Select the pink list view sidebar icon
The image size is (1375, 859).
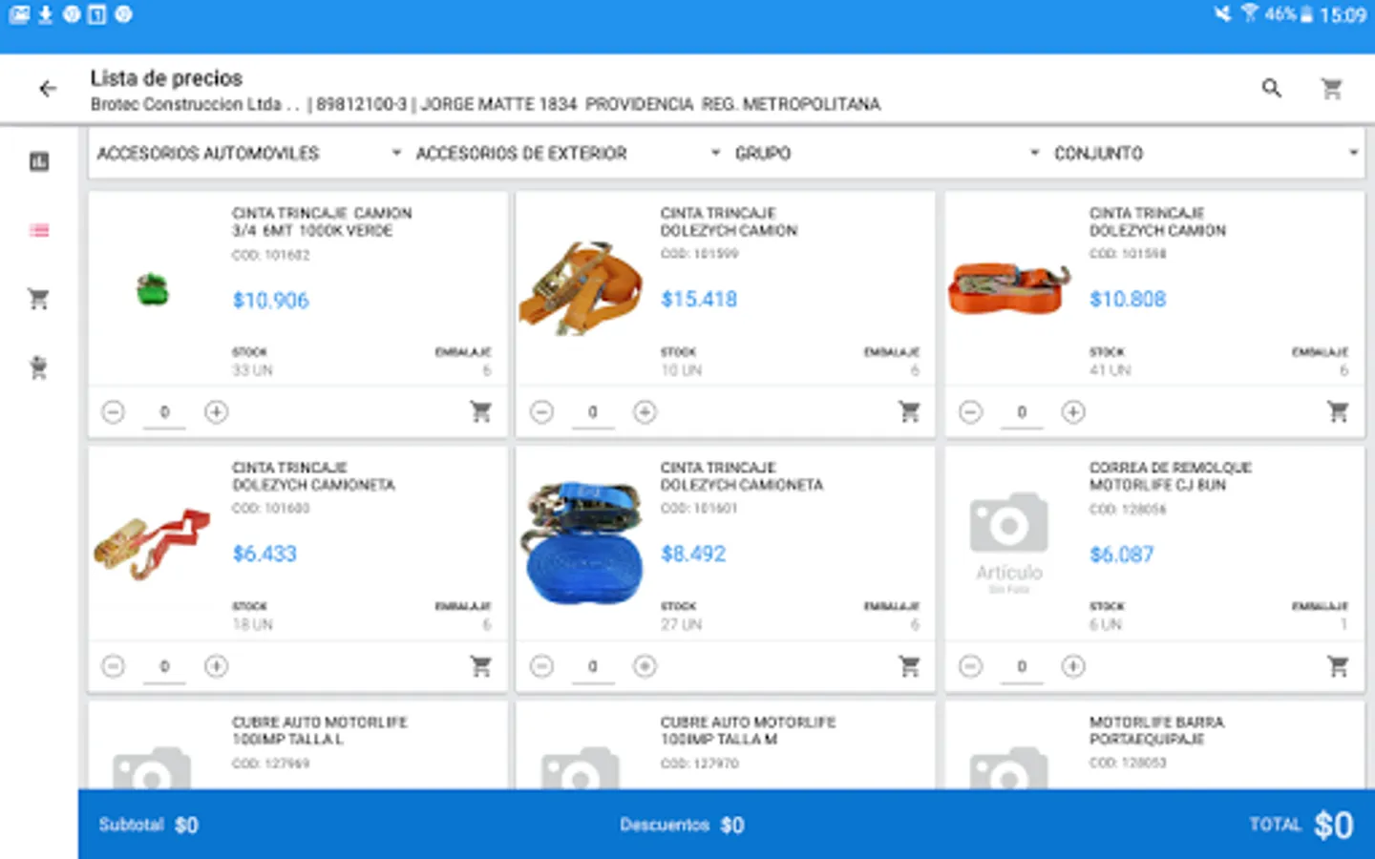click(39, 230)
